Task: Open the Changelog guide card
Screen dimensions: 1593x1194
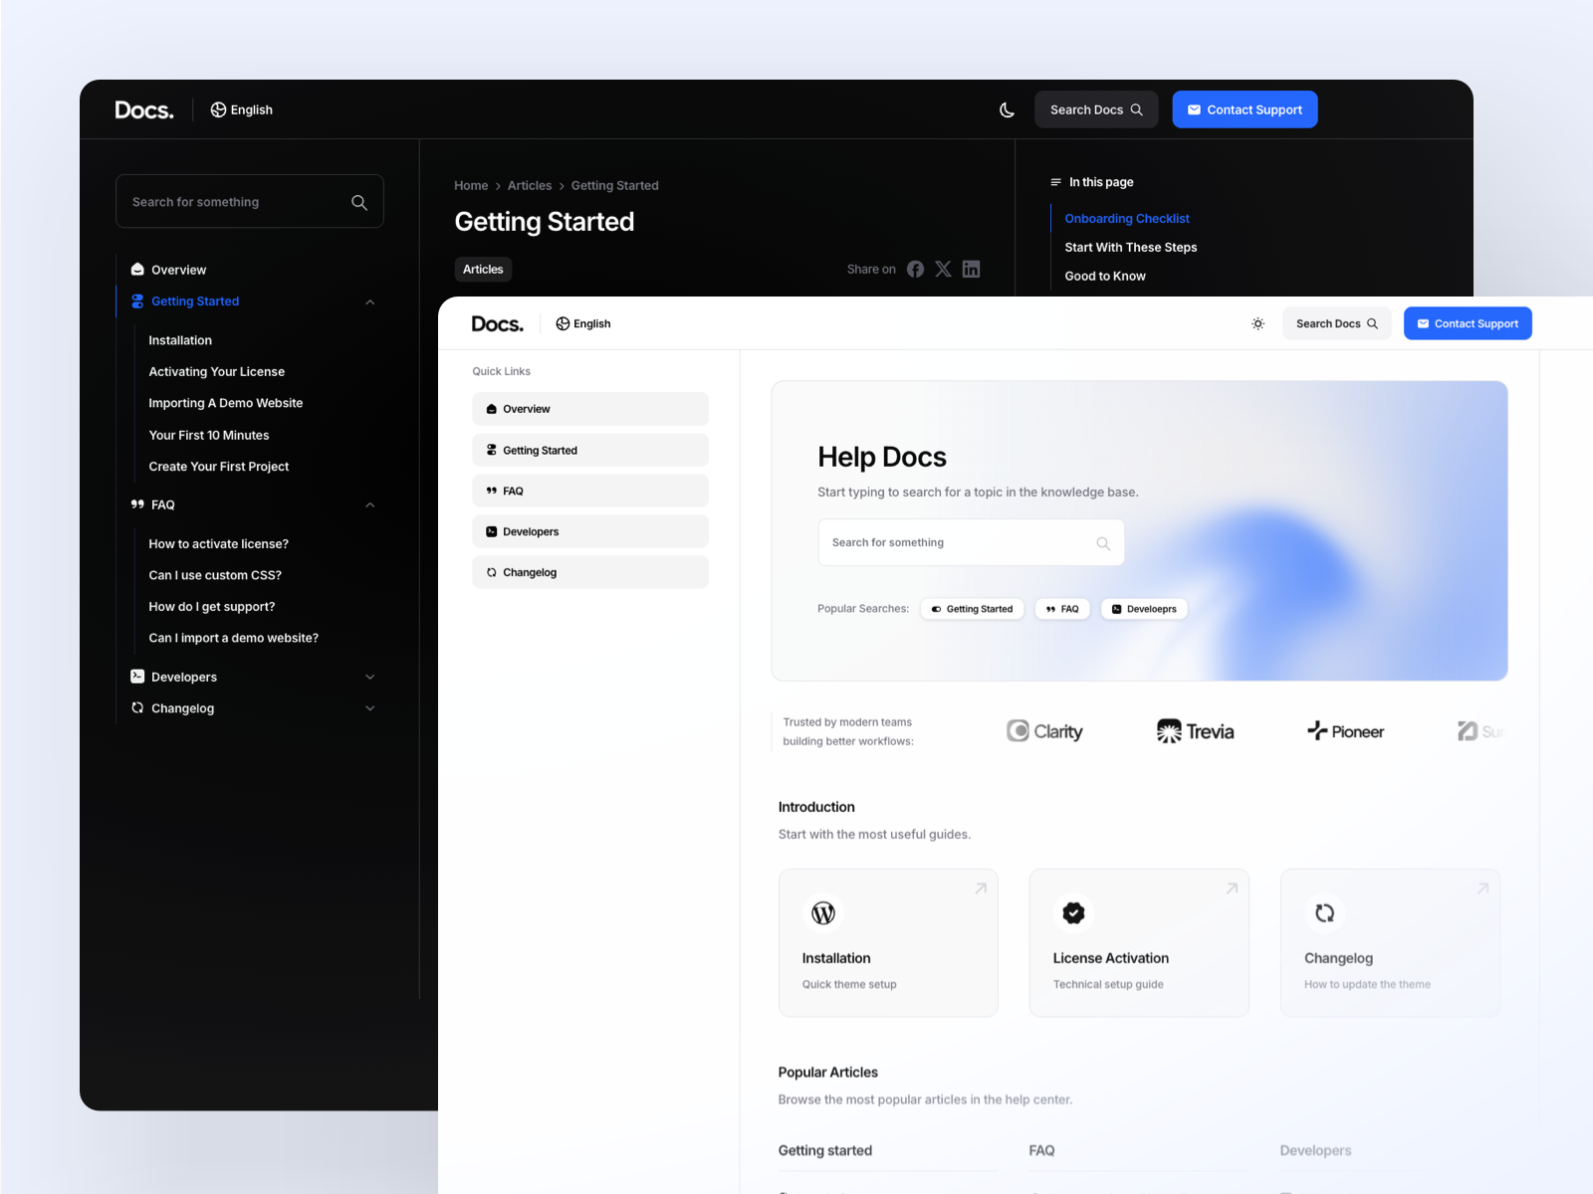Action: click(x=1390, y=943)
